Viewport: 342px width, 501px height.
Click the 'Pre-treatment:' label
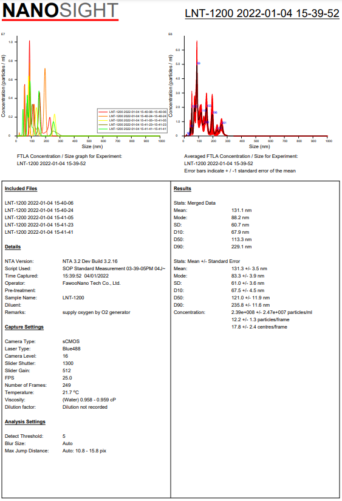click(x=20, y=290)
